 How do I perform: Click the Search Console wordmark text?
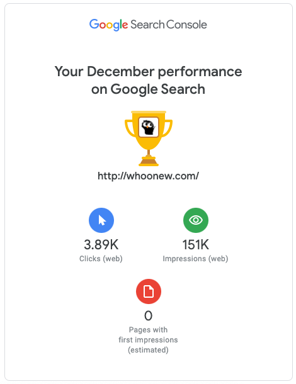click(x=169, y=25)
